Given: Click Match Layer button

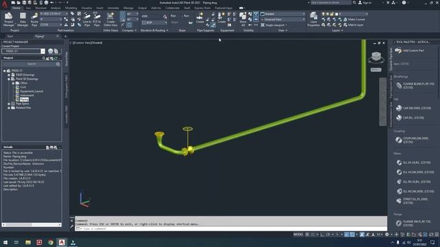Looking at the screenshot, I should click(x=353, y=25).
